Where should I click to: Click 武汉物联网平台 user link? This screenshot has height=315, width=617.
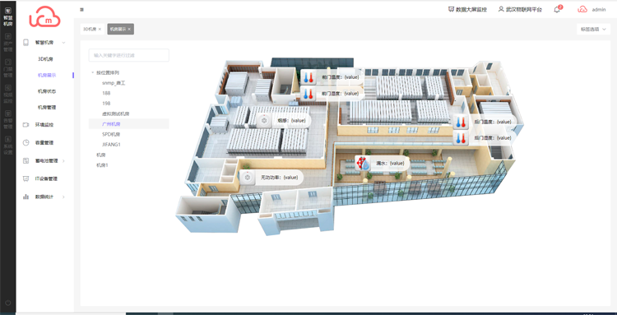[520, 9]
